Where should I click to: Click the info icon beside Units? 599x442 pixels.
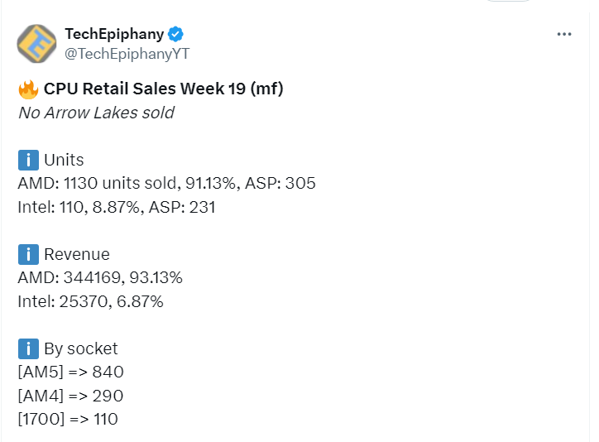pyautogui.click(x=28, y=160)
